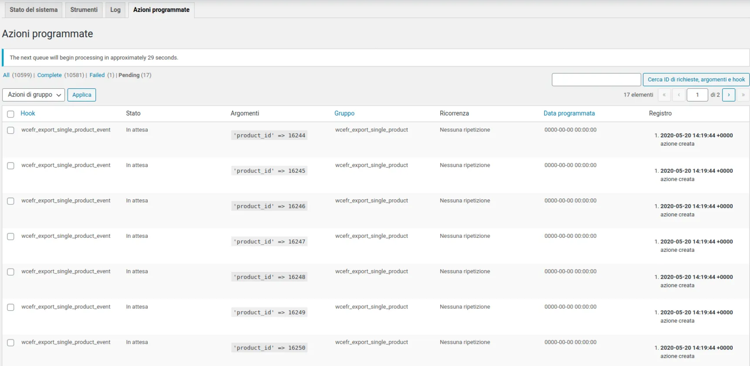Click the previous page arrow button
The image size is (750, 366).
pyautogui.click(x=679, y=95)
